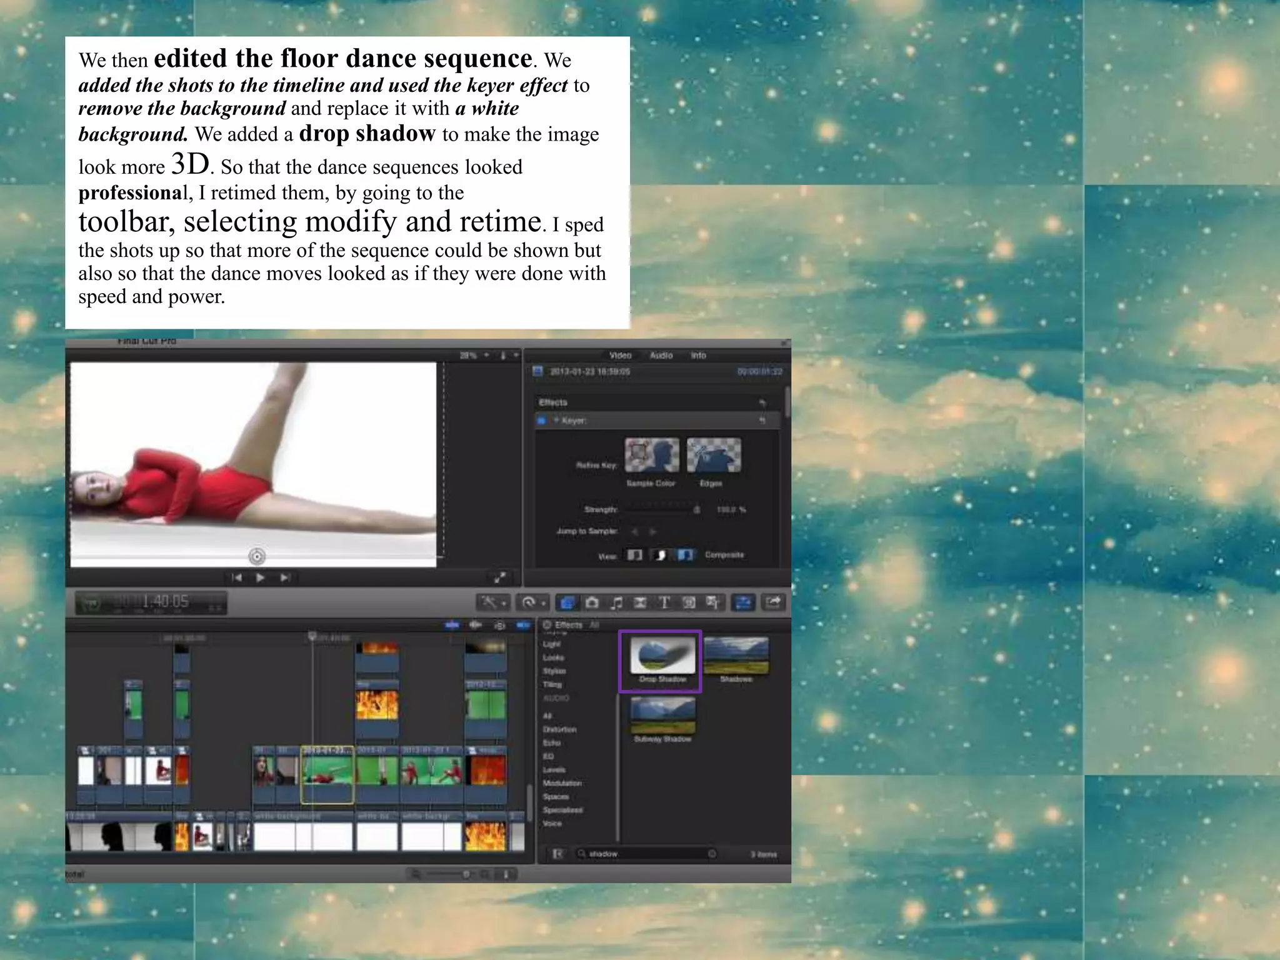Switch to the Audio inspector tab
Image resolution: width=1280 pixels, height=960 pixels.
click(661, 355)
